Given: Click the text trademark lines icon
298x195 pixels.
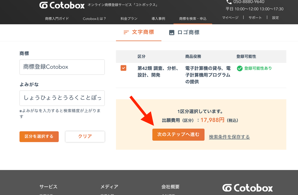Looking at the screenshot, I should pos(126,32).
